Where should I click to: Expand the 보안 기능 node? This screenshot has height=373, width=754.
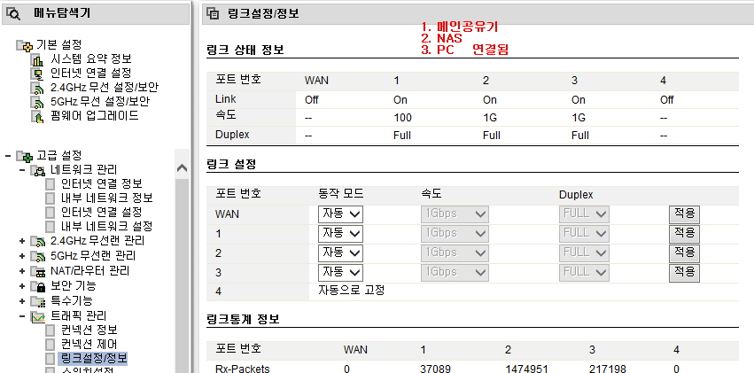click(x=22, y=286)
